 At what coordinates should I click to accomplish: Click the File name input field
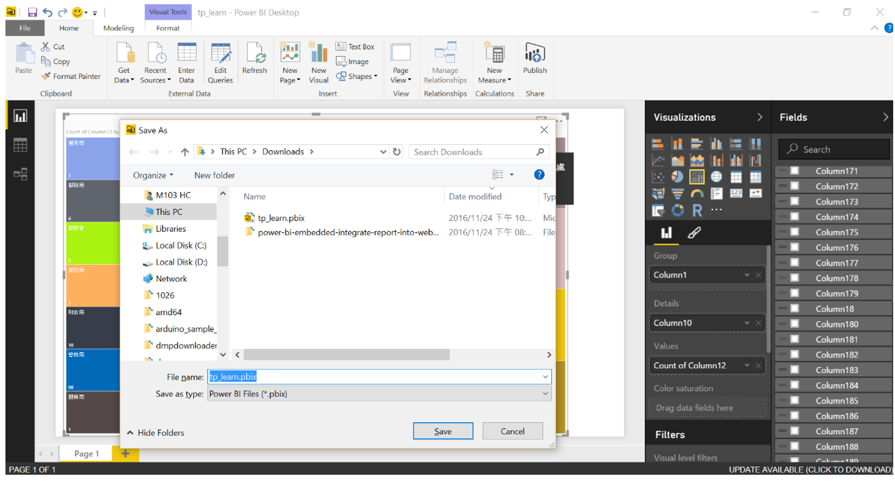click(x=379, y=377)
